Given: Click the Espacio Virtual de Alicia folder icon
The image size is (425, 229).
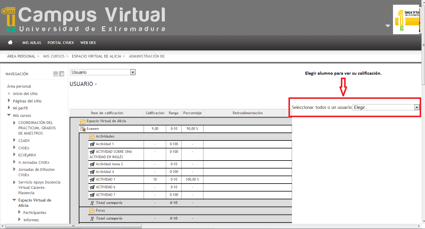Looking at the screenshot, I should click(x=83, y=121).
